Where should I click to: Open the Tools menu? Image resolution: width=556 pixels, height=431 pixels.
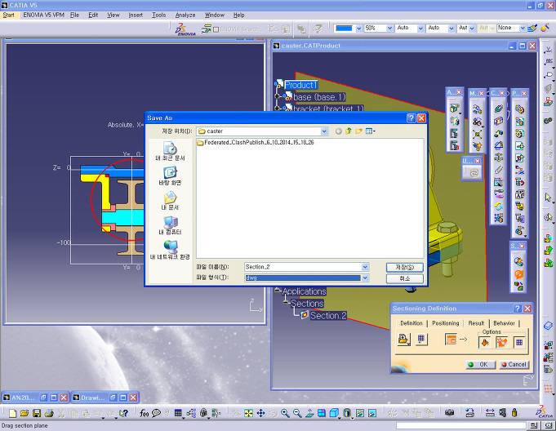pyautogui.click(x=159, y=16)
